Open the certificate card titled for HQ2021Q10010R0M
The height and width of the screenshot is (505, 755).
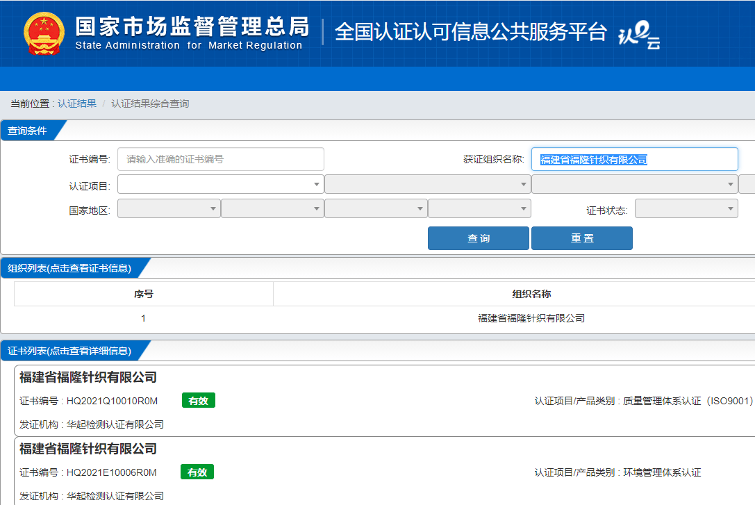pyautogui.click(x=88, y=377)
